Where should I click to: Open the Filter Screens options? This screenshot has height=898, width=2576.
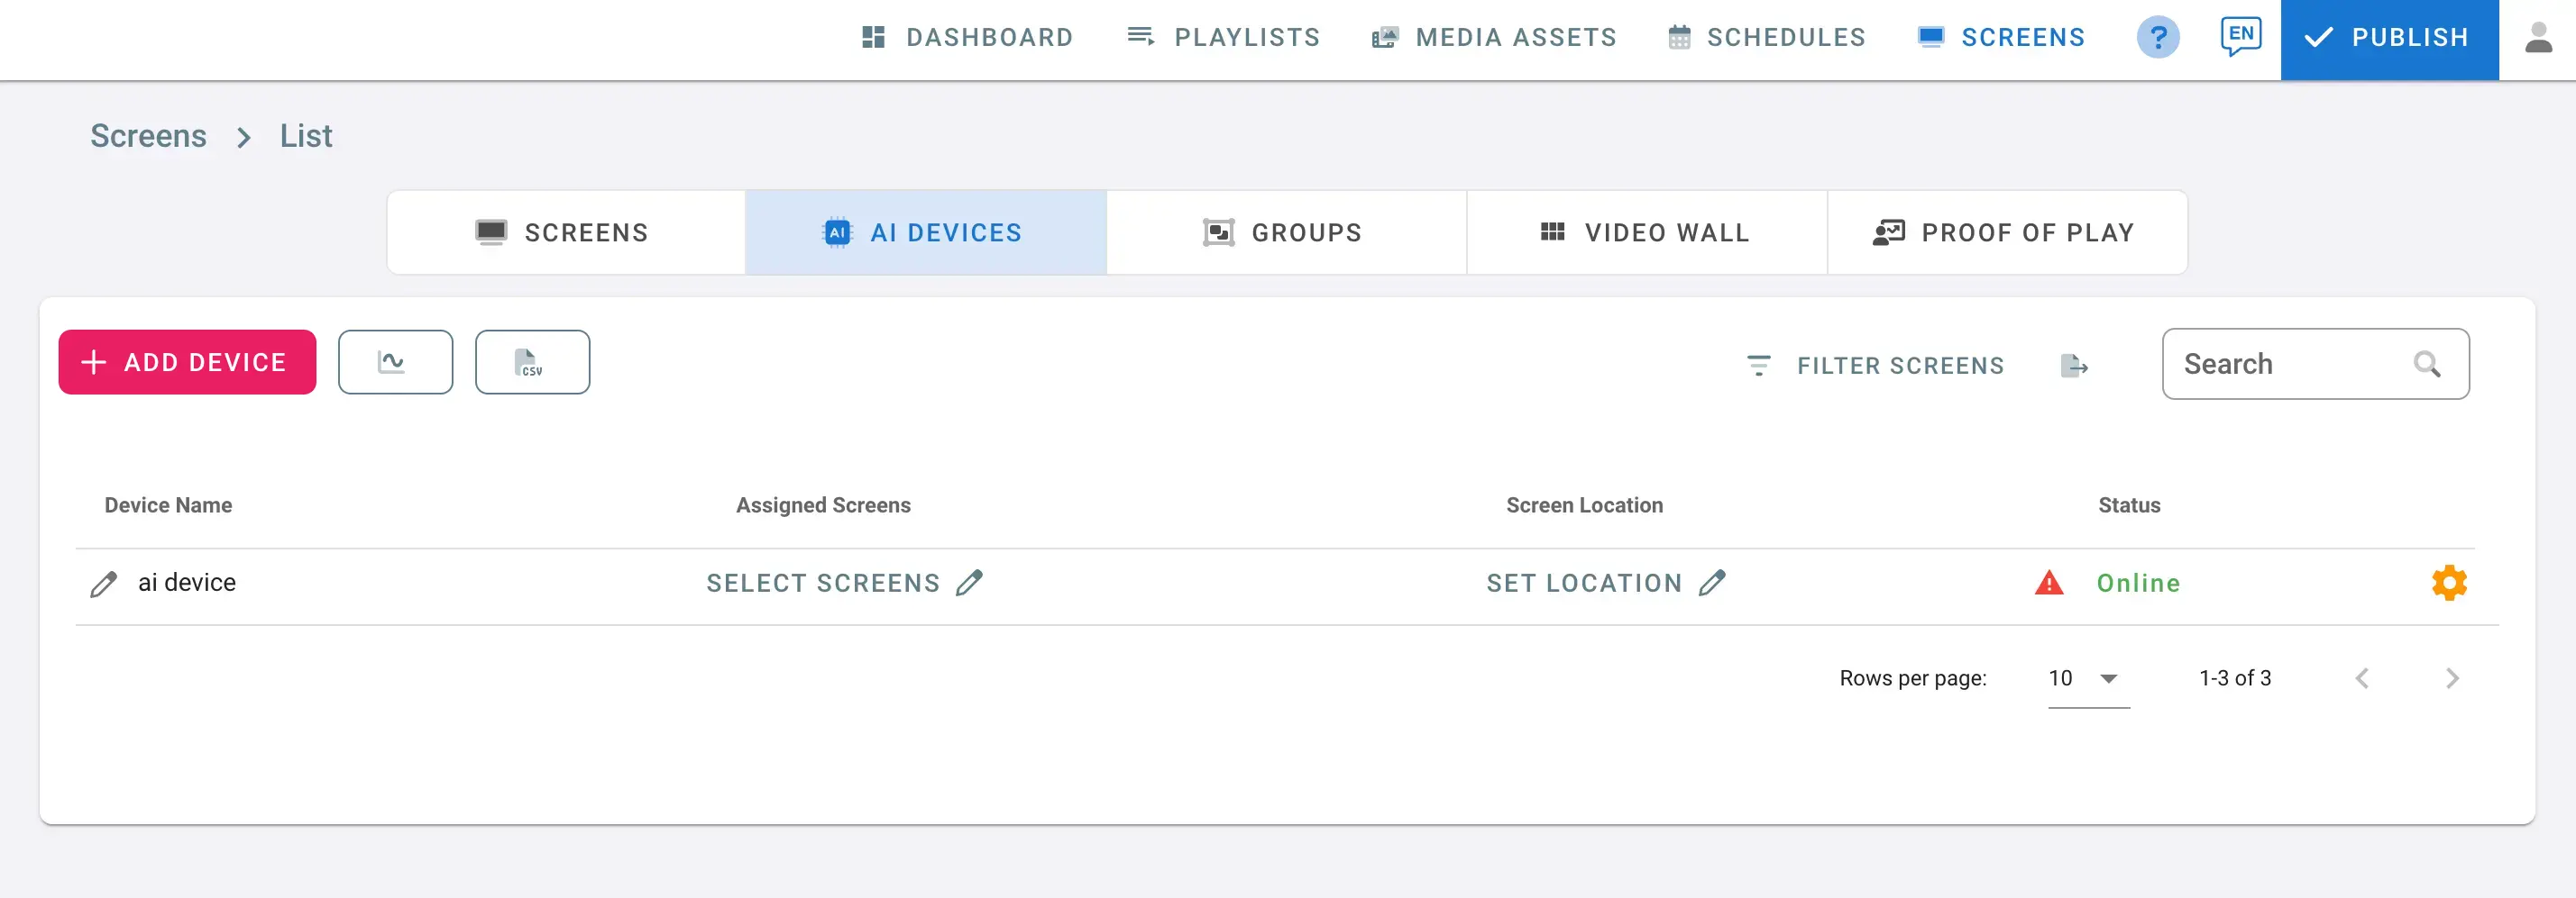point(1875,366)
